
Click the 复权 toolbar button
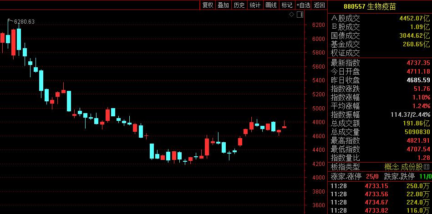(x=208, y=5)
